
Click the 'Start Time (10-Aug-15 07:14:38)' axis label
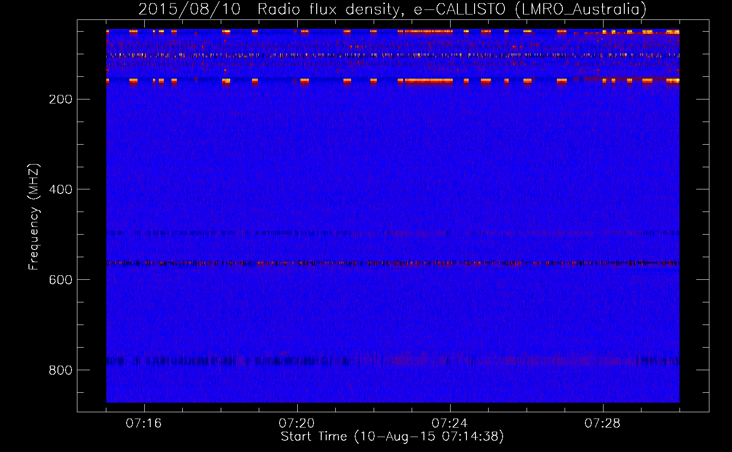(392, 437)
